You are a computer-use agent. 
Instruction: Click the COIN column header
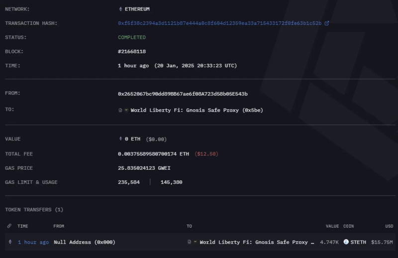point(349,226)
